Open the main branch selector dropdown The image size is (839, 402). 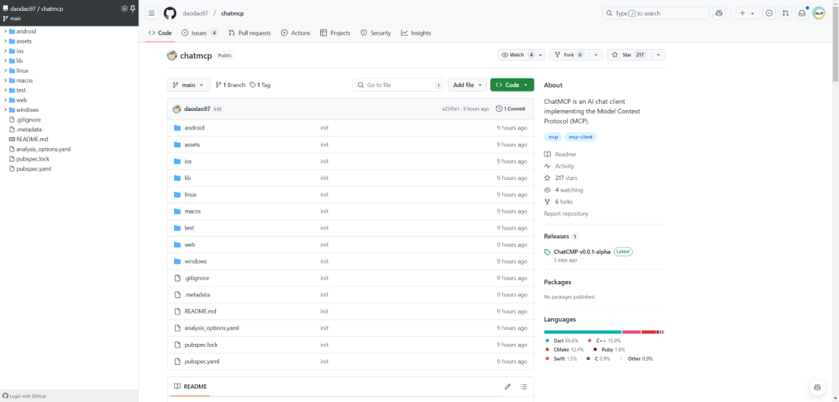(x=188, y=85)
